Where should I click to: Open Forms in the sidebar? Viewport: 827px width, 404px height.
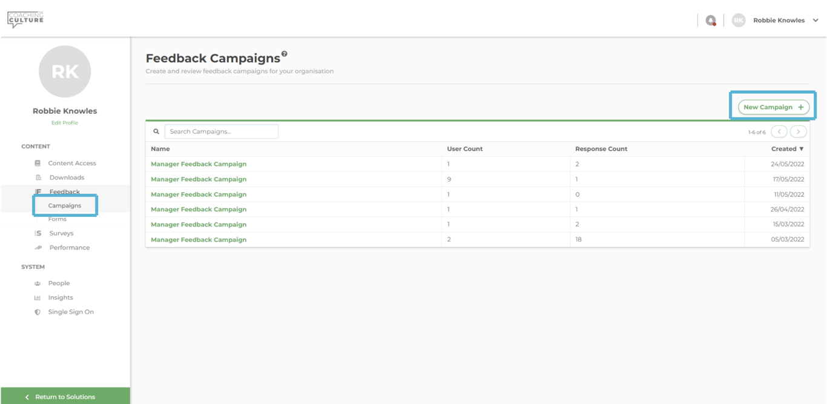pos(58,219)
